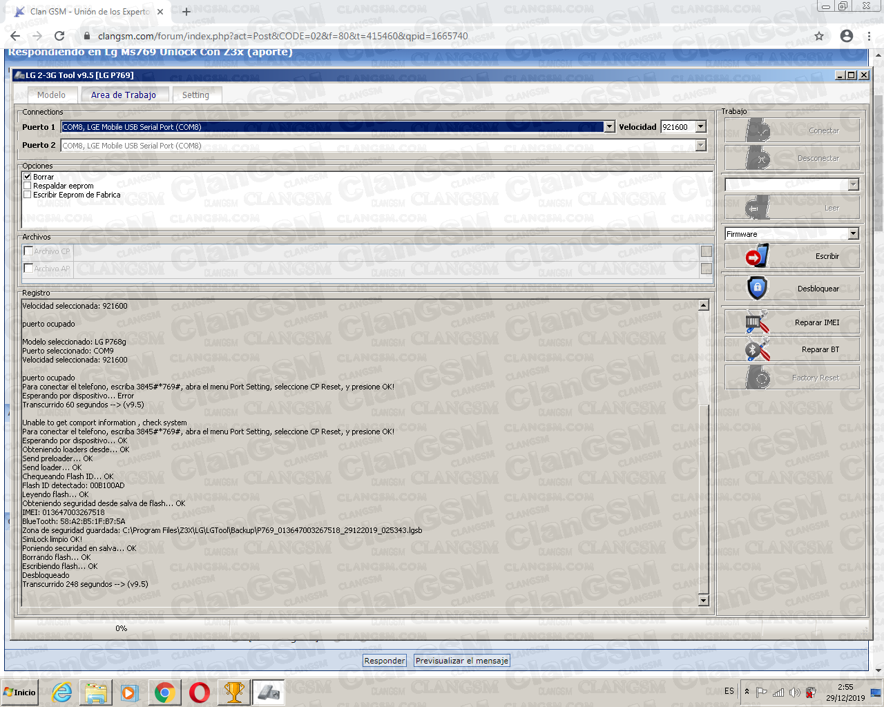Click the Desbloqueado log line
The width and height of the screenshot is (884, 707).
[x=46, y=575]
